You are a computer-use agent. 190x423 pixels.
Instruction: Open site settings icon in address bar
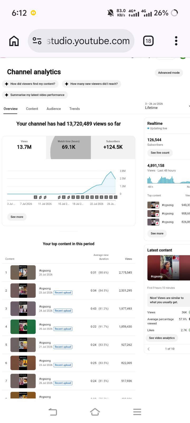coord(37,41)
